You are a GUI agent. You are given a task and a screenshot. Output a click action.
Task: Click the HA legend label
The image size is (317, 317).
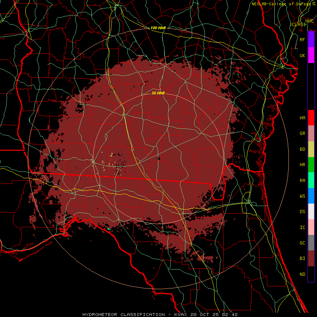[302, 118]
